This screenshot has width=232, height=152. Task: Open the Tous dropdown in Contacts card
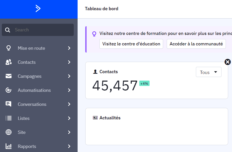[208, 72]
